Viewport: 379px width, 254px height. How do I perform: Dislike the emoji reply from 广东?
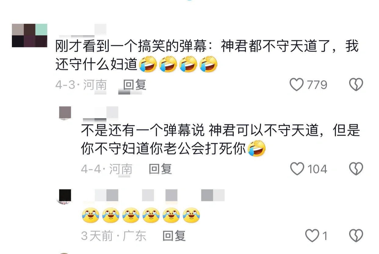(x=356, y=236)
